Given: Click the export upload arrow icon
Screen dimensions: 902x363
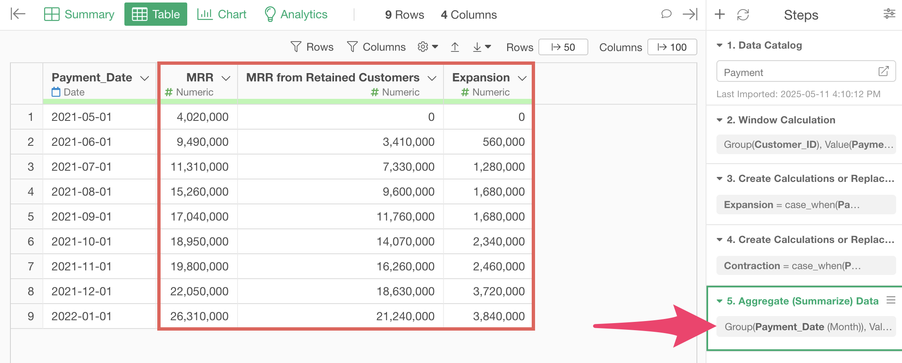Looking at the screenshot, I should [x=455, y=47].
